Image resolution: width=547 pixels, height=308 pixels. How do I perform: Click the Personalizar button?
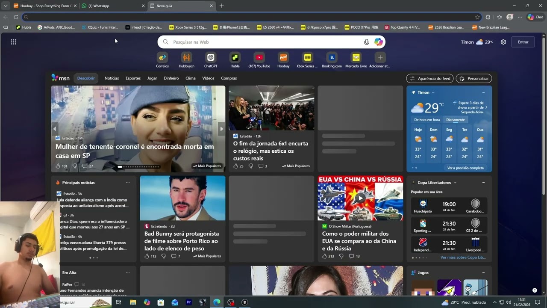point(474,78)
